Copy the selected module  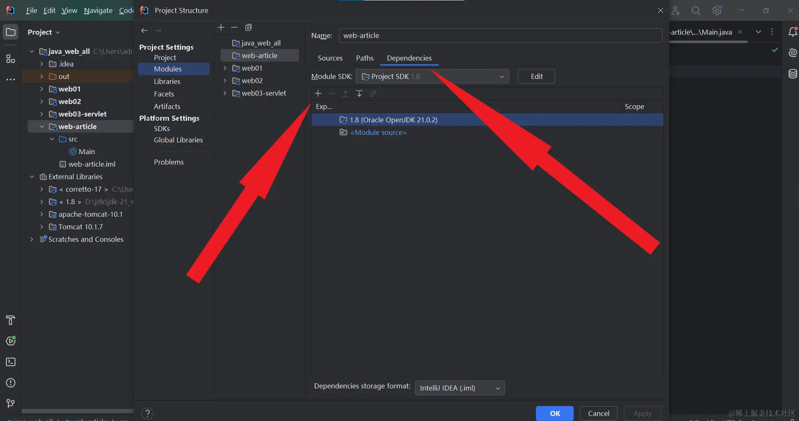[248, 28]
